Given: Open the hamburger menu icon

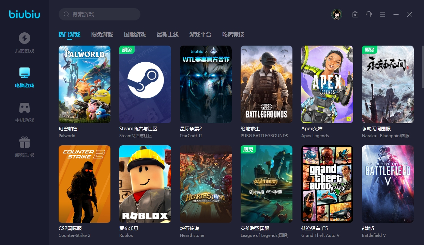Looking at the screenshot, I should (x=382, y=14).
